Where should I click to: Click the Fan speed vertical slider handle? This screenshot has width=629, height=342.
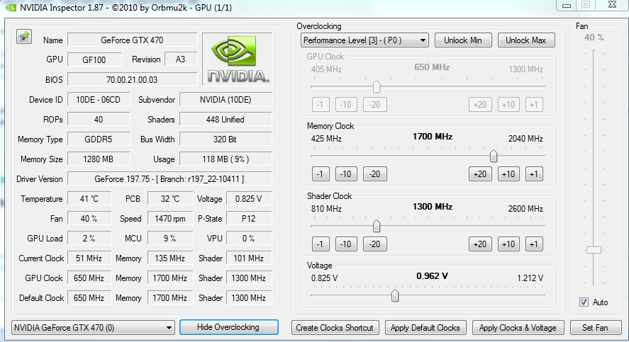coord(594,250)
